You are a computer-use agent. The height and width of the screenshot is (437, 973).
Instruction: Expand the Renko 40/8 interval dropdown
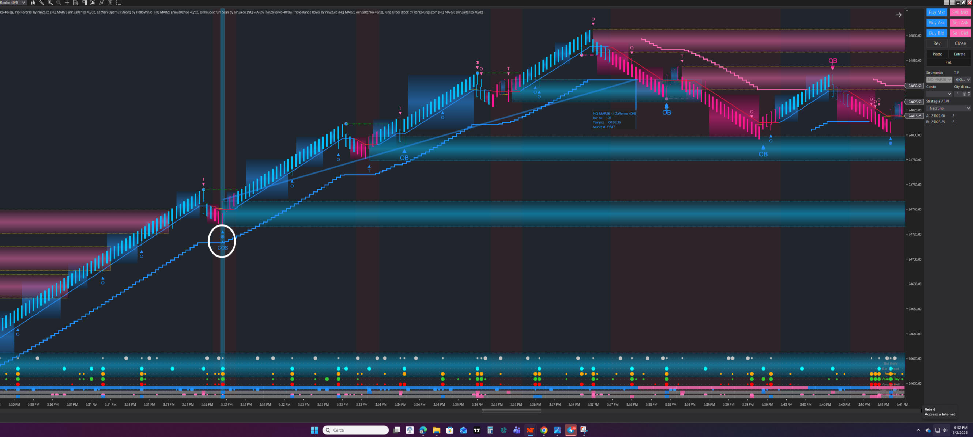coord(24,3)
